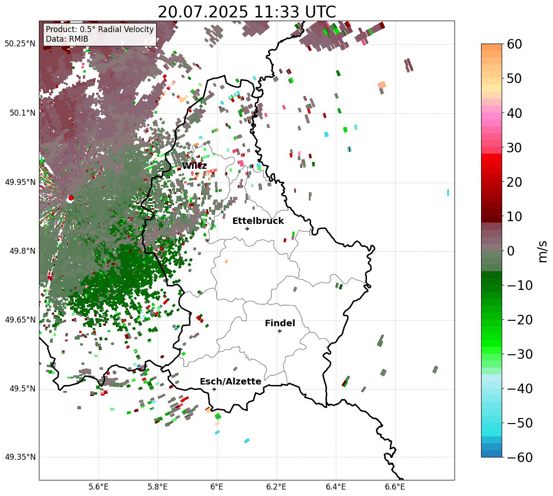Click the Esch/Alzette station cross marker
This screenshot has width=553, height=496.
click(214, 389)
